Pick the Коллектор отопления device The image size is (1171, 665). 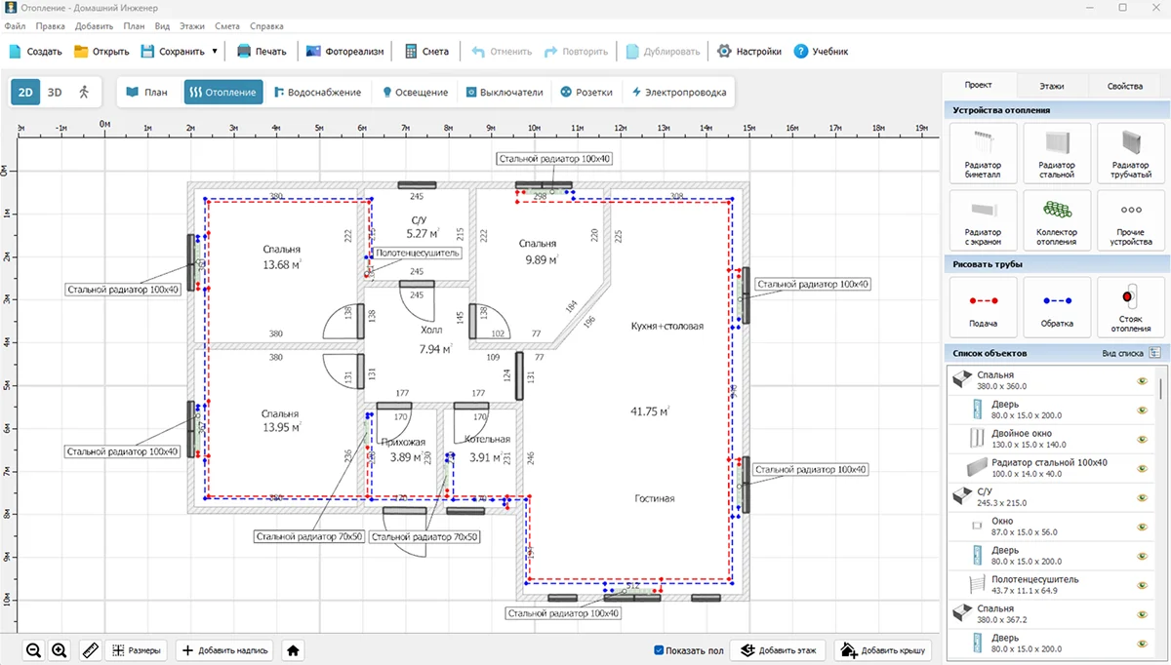pos(1057,220)
